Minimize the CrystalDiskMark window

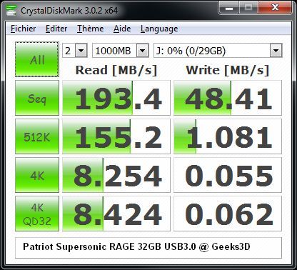228,8
